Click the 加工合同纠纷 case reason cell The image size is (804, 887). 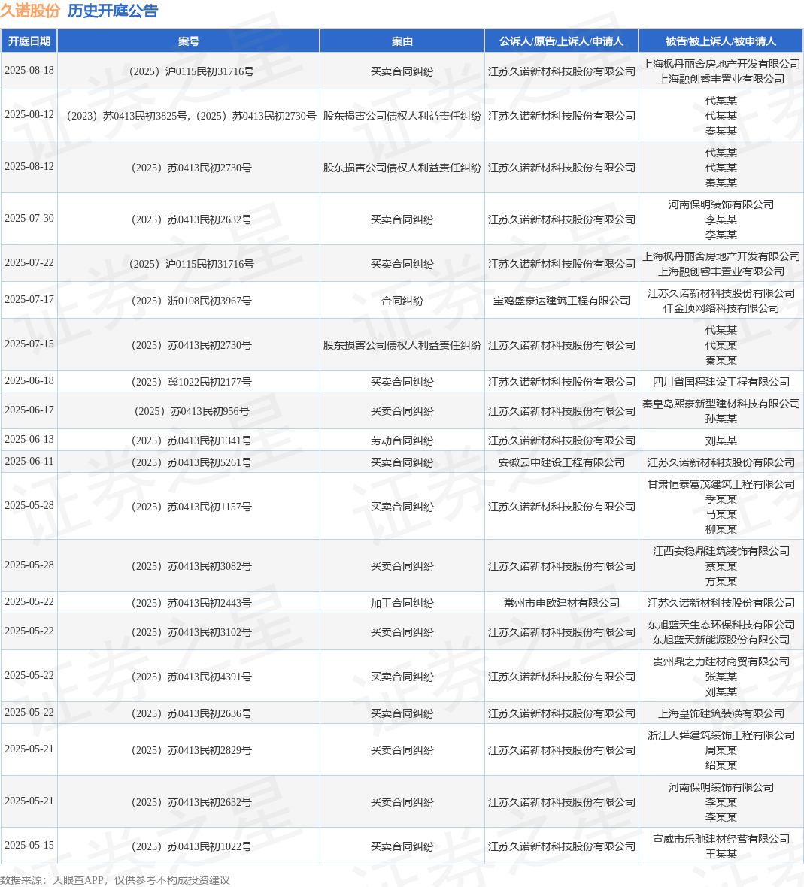[x=402, y=604]
